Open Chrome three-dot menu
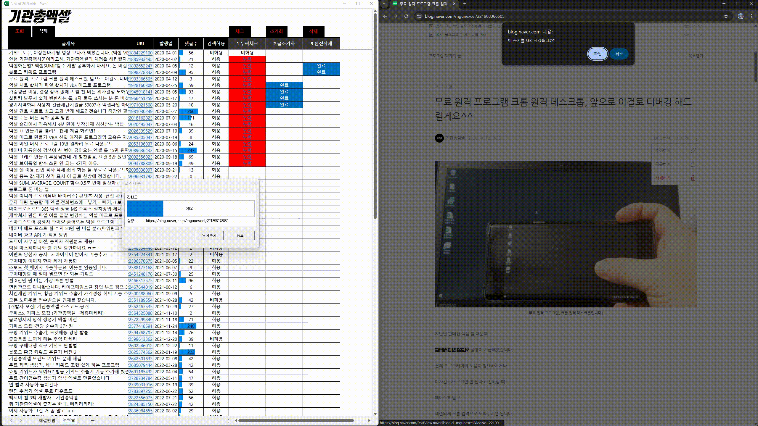 pos(751,16)
